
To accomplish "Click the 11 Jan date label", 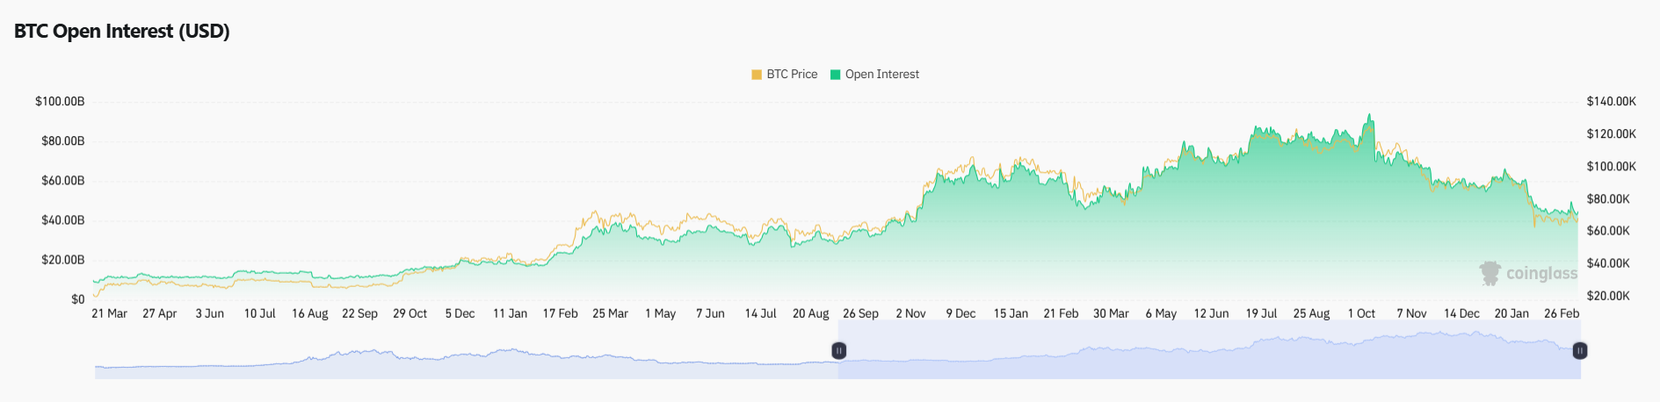I will pos(511,313).
